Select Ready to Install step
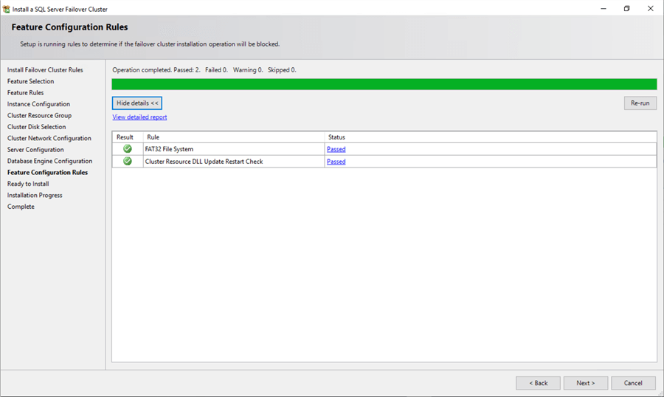This screenshot has width=664, height=397. (x=28, y=184)
